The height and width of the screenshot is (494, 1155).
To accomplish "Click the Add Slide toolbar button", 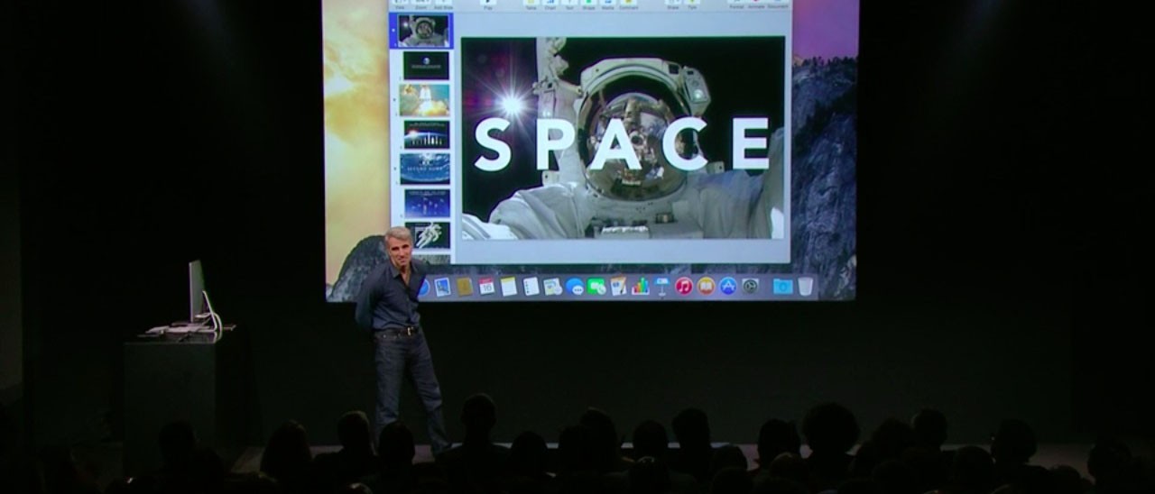I will click(444, 5).
